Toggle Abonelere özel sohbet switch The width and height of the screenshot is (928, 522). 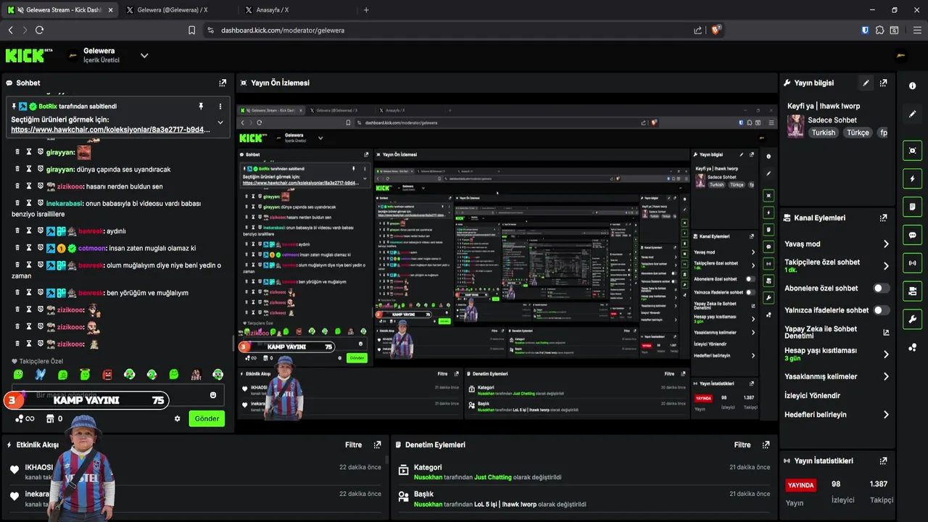click(881, 289)
